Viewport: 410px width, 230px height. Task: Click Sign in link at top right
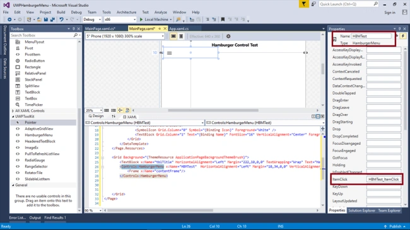(390, 12)
